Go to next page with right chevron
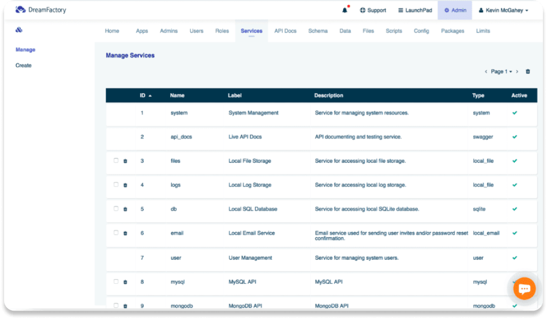 tap(517, 72)
